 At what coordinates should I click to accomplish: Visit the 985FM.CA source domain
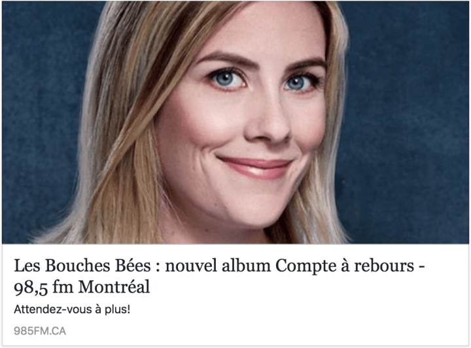pos(40,331)
